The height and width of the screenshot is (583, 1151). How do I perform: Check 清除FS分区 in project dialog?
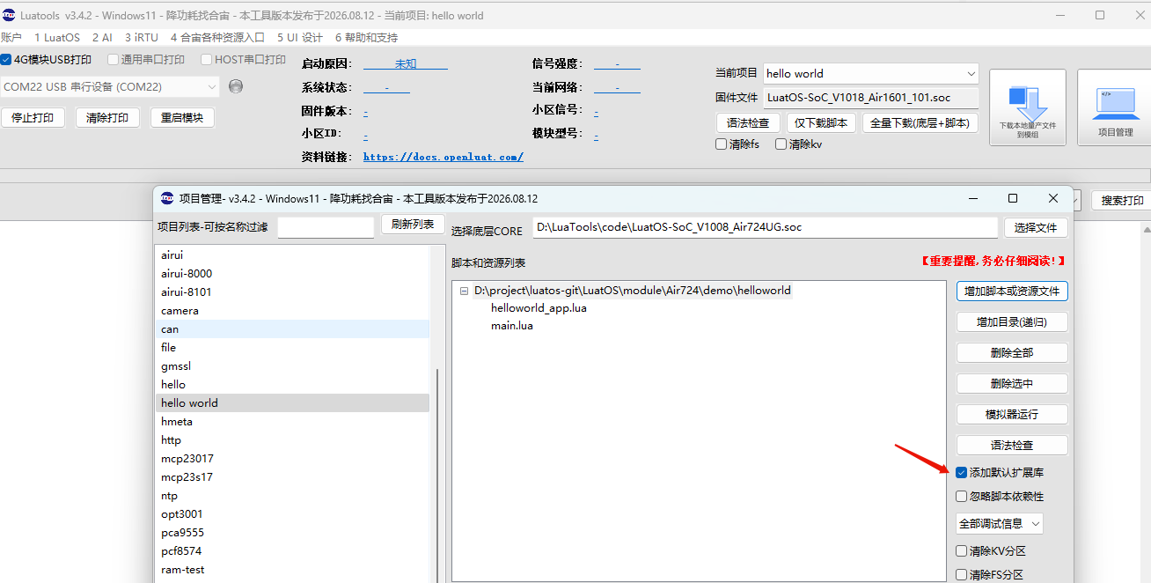pyautogui.click(x=962, y=575)
